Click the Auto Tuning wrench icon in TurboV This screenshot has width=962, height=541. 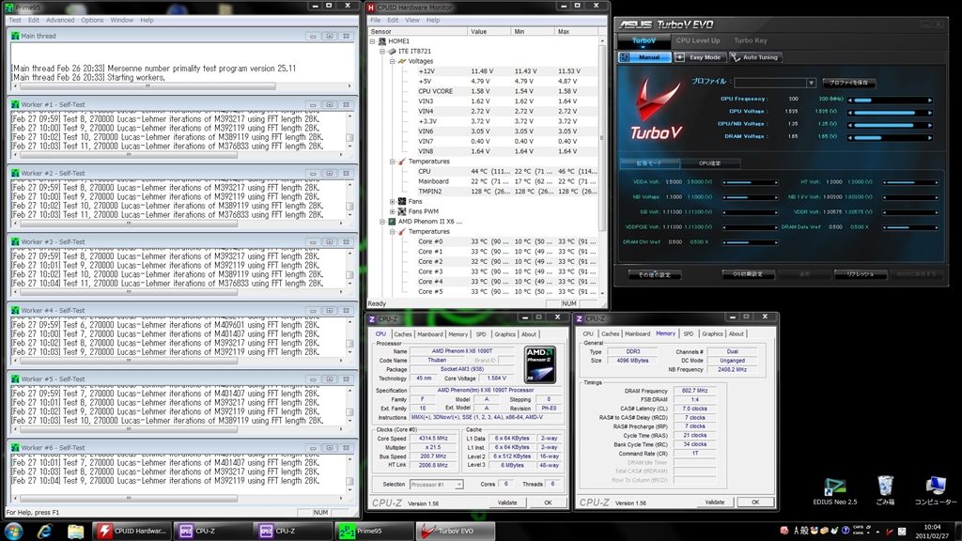pyautogui.click(x=734, y=57)
